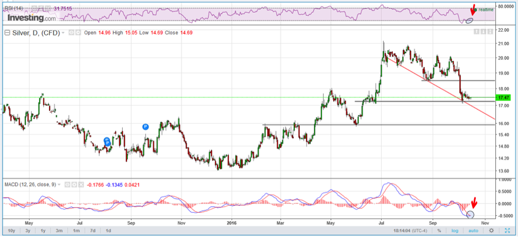
Task: Hide the Silver series with eye icon
Action: click(x=71, y=32)
